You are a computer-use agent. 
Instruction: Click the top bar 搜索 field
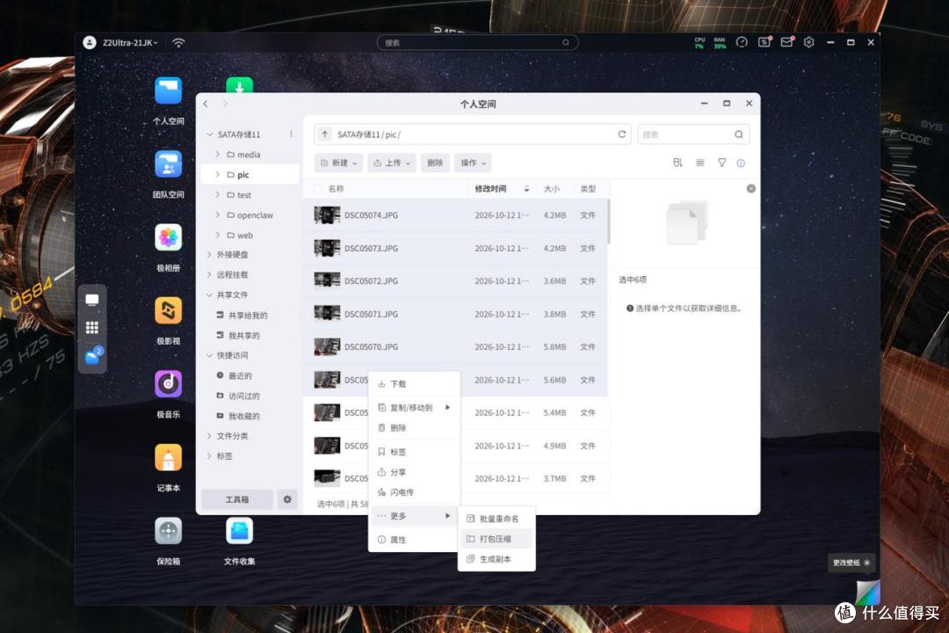click(x=477, y=42)
